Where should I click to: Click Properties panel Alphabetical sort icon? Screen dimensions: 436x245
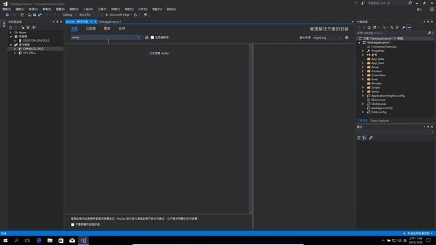[364, 137]
